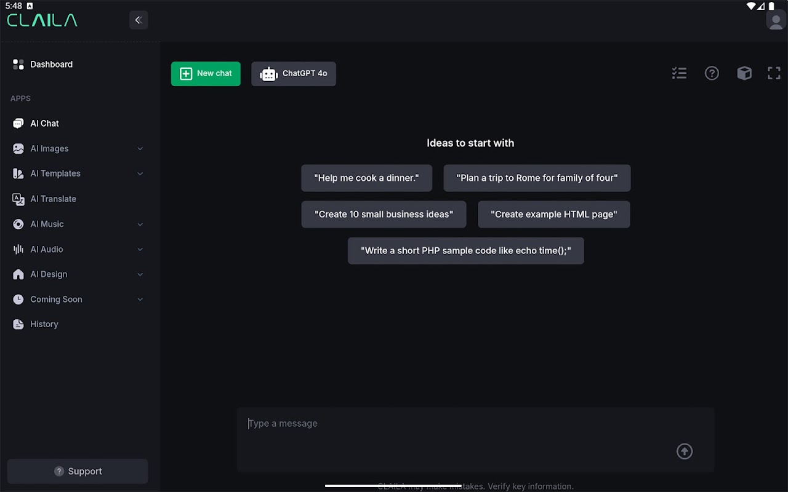The width and height of the screenshot is (788, 492).
Task: Open the user profile avatar
Action: pyautogui.click(x=776, y=20)
